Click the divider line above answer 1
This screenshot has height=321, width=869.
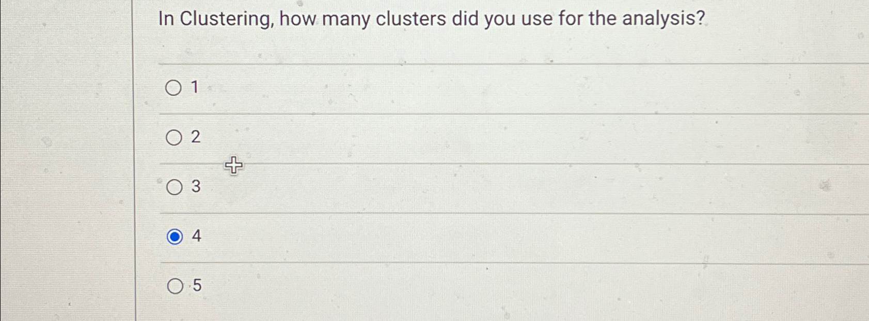click(x=413, y=63)
